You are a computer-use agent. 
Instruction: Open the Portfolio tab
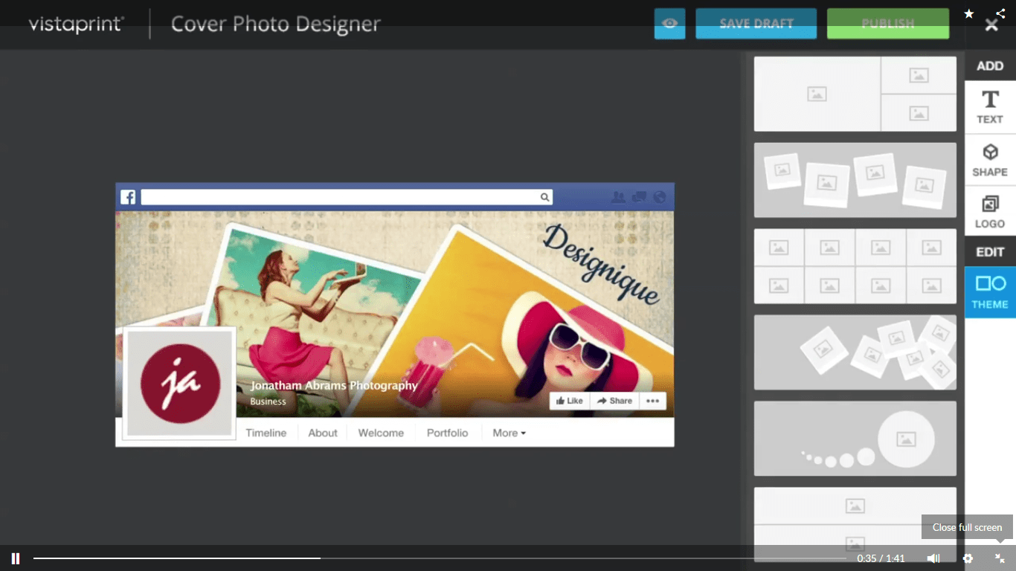[448, 433]
